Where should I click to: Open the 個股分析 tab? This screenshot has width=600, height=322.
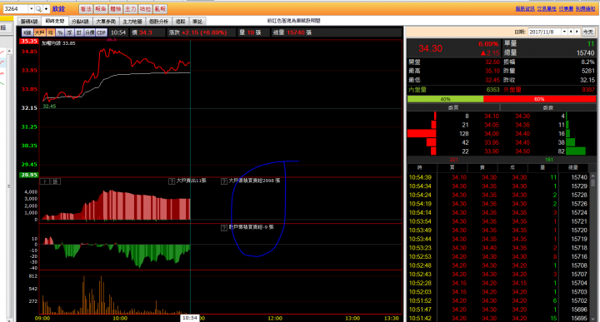click(159, 22)
